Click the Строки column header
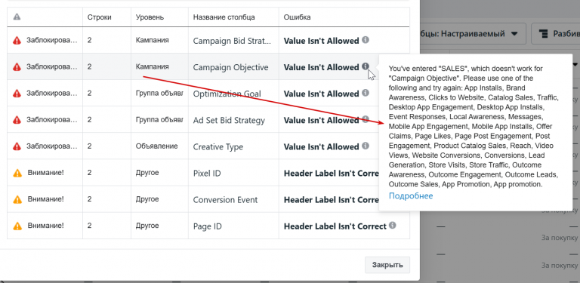Screen dimensions: 580x283 tap(99, 17)
